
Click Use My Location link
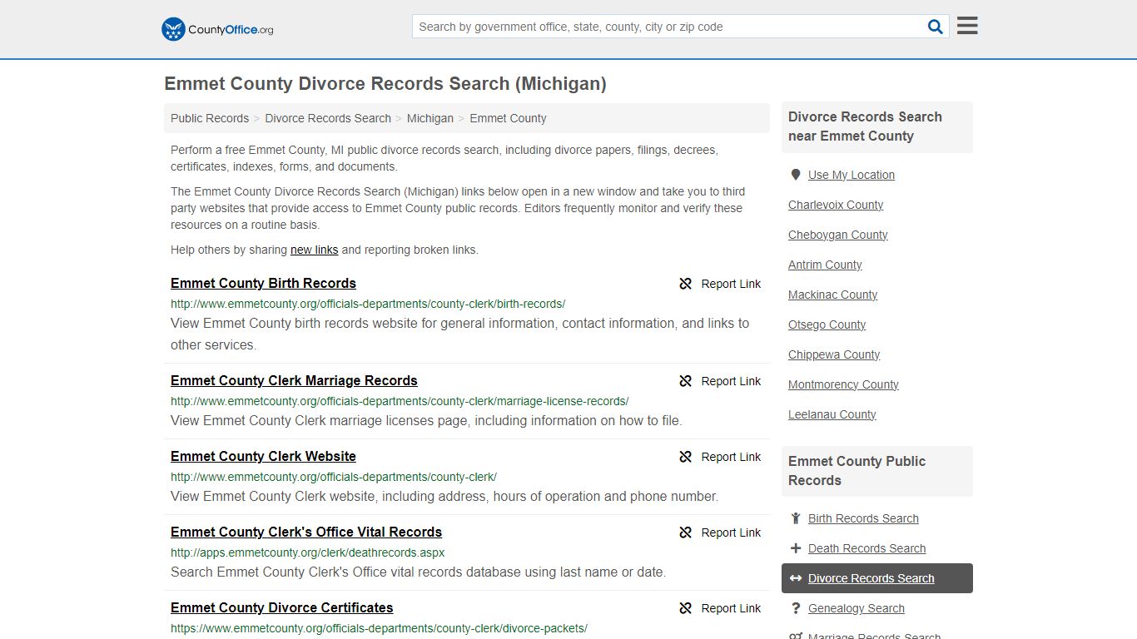coord(852,175)
